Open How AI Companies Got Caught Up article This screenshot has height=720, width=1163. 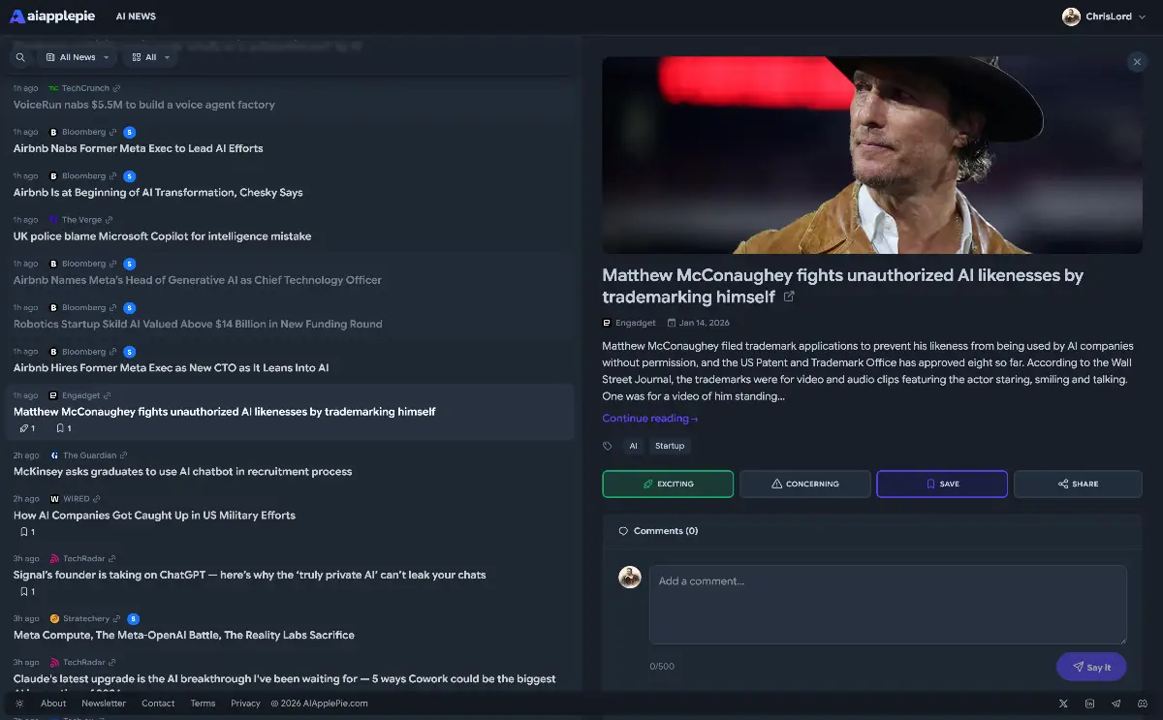coord(155,516)
